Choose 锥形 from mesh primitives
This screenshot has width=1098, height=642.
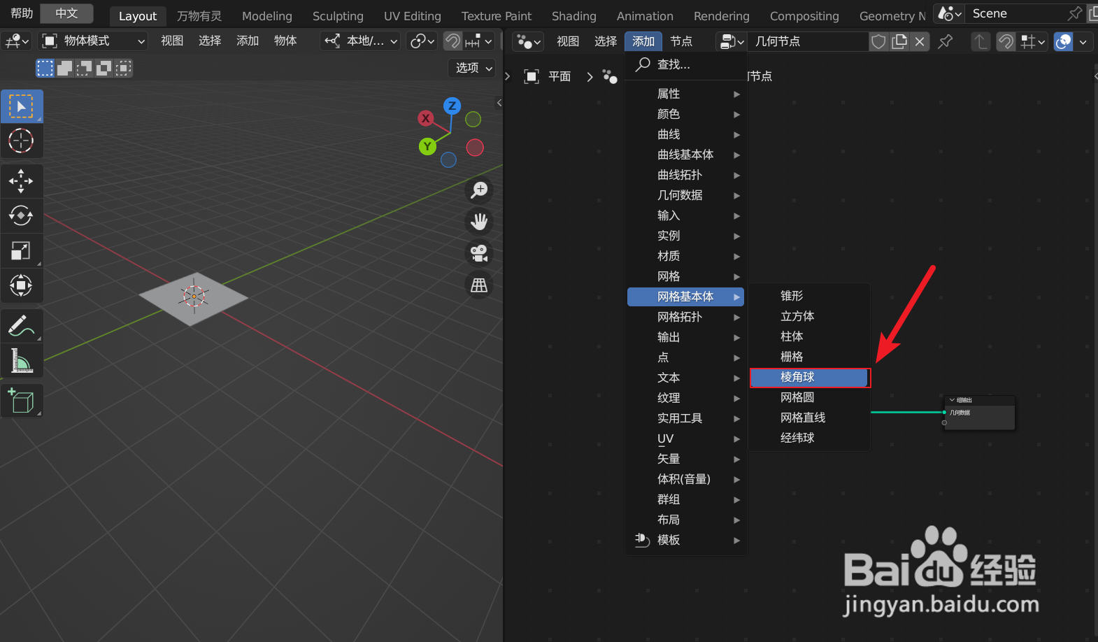click(809, 296)
